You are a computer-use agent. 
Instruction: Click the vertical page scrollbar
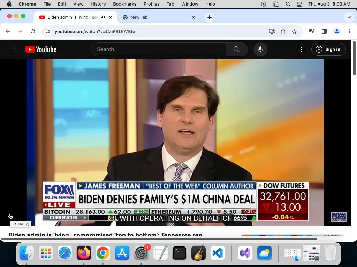[354, 58]
